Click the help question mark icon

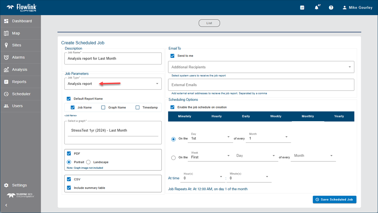[x=331, y=8]
